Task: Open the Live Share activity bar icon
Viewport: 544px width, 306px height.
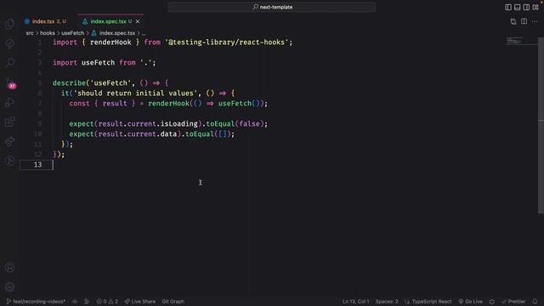Action: (9, 142)
